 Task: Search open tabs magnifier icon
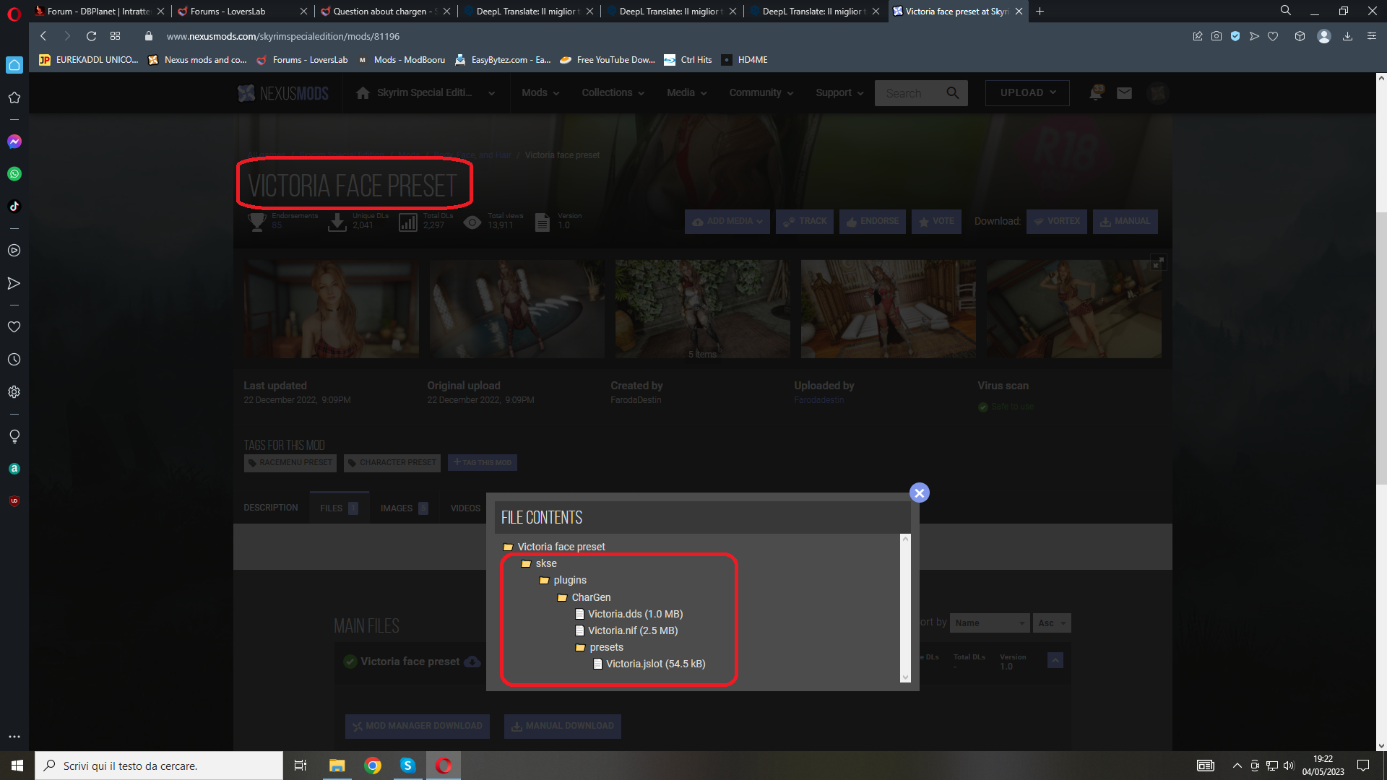click(x=1286, y=11)
